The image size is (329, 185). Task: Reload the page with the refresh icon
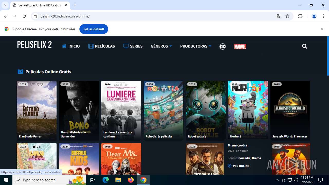[24, 16]
